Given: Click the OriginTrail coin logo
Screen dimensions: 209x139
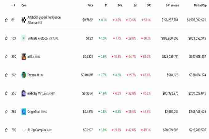Looking at the screenshot, I should click(24, 112).
